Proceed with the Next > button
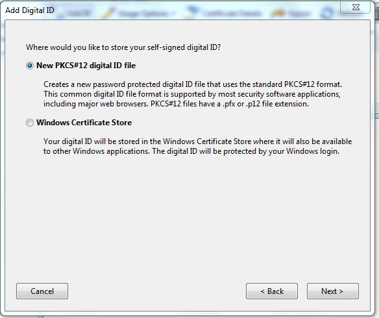The height and width of the screenshot is (318, 379). 333,291
